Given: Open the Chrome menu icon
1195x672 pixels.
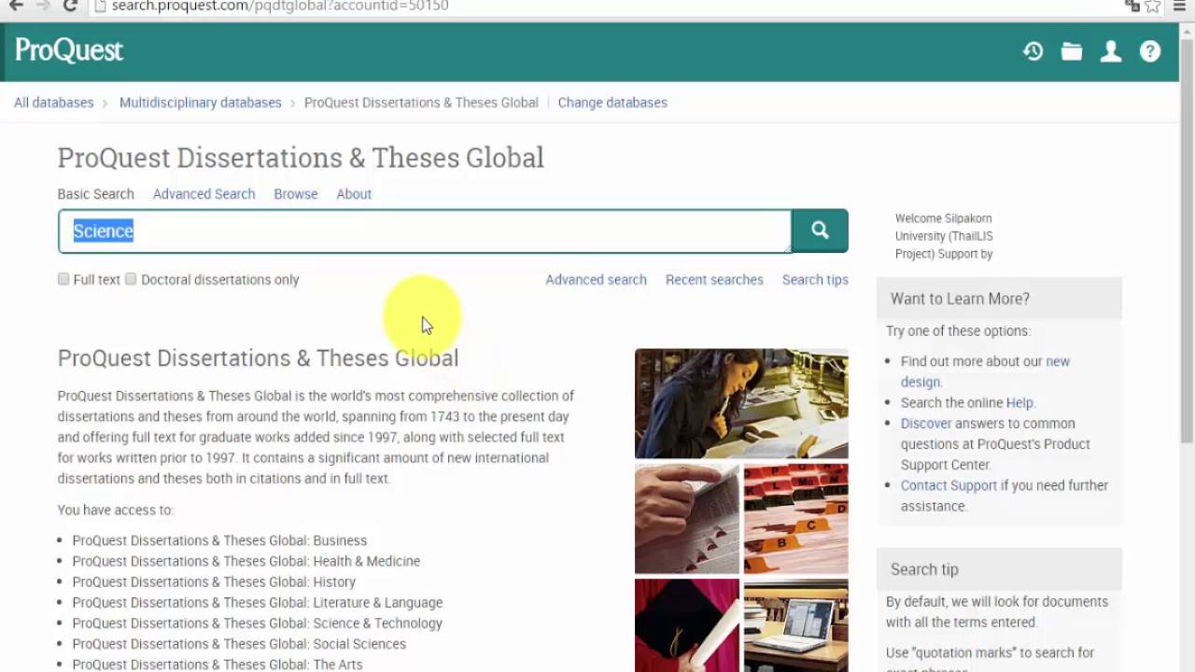Looking at the screenshot, I should (1180, 6).
